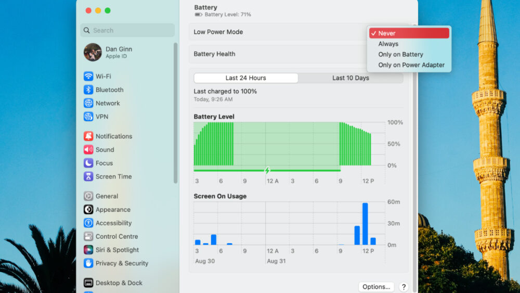Click the Control Centre label
The width and height of the screenshot is (520, 293).
tap(116, 236)
